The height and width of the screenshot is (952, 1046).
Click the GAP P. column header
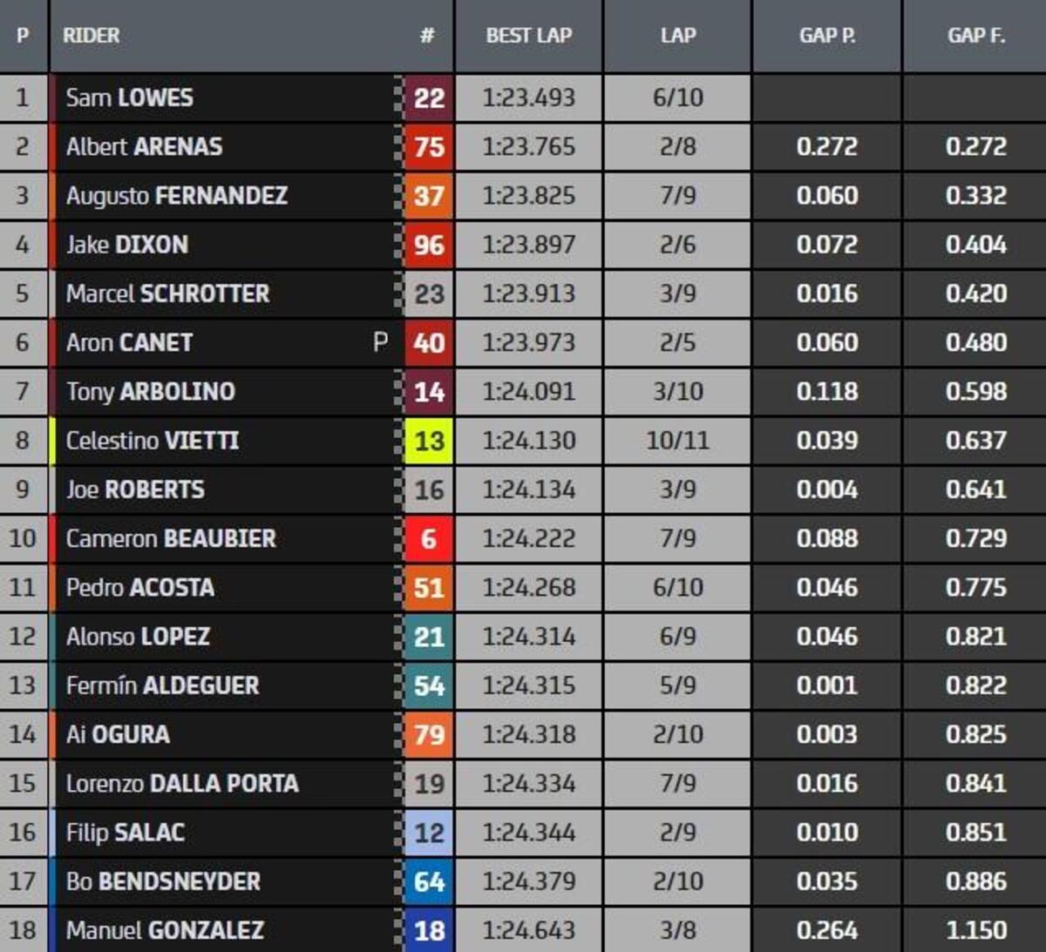(826, 36)
